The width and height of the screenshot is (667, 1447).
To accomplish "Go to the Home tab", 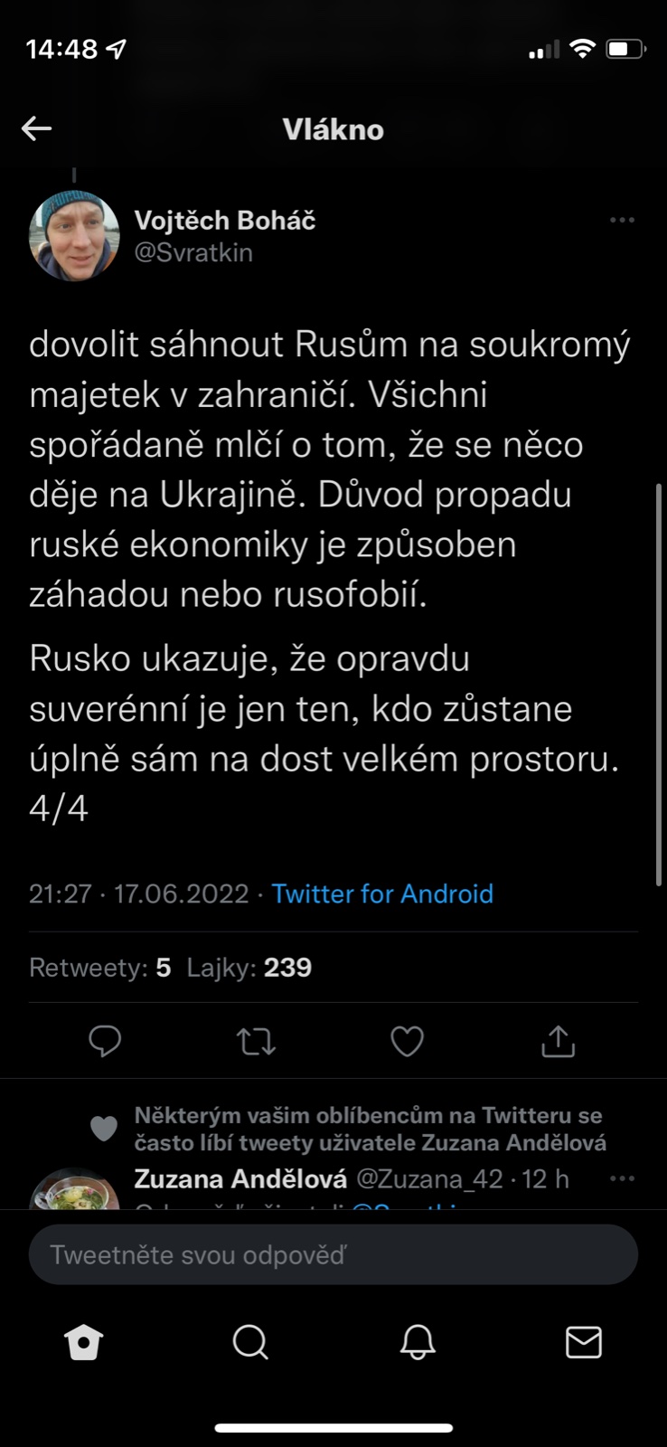I will coord(84,1343).
